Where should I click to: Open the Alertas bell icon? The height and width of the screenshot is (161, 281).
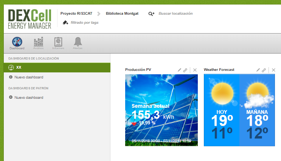click(x=78, y=42)
